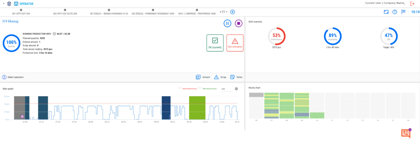Add a machine with the plus circle

point(232,12)
